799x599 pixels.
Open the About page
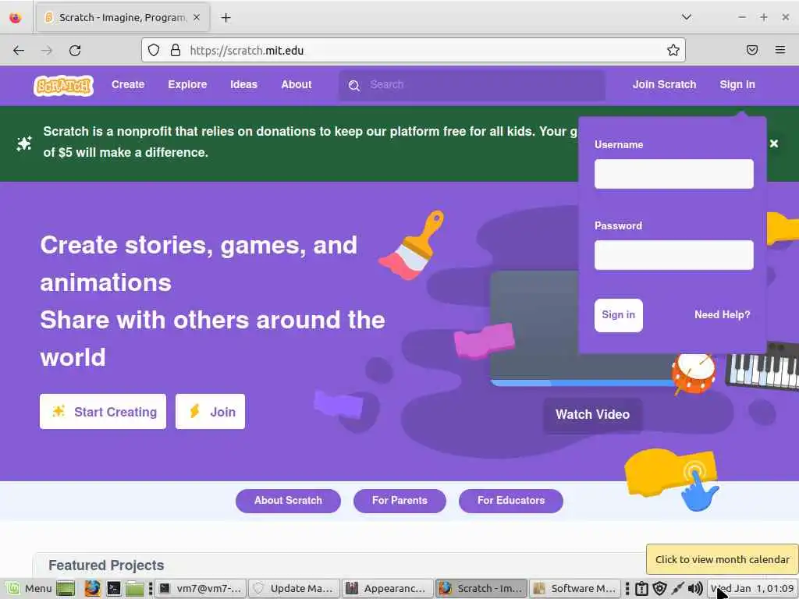[296, 84]
